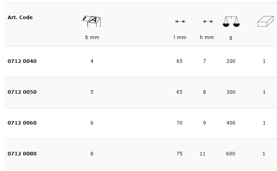This screenshot has width=277, height=171.
Task: Click the l mm column label
Action: click(x=180, y=37)
